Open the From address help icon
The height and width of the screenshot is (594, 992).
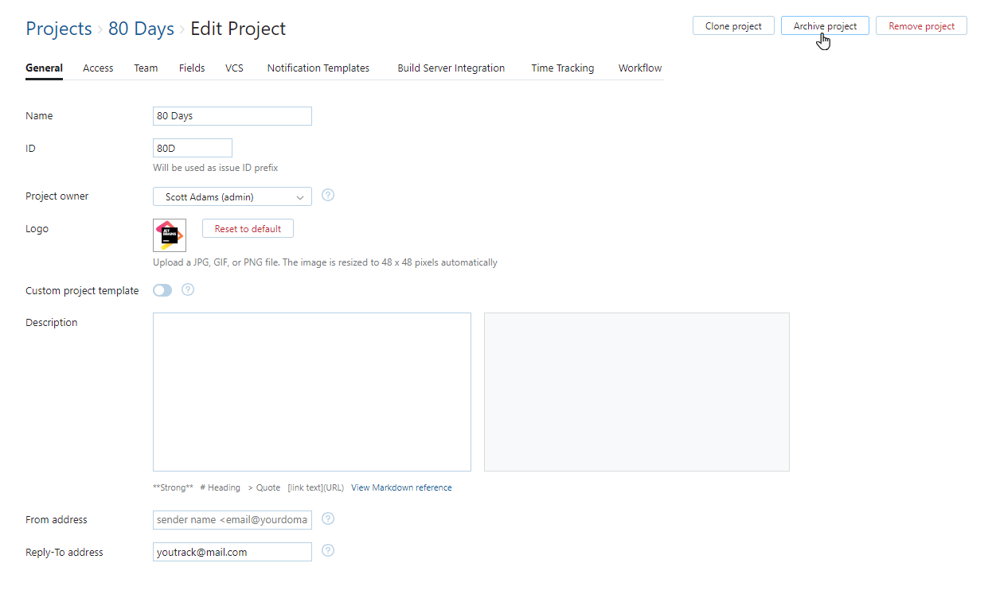pos(327,518)
